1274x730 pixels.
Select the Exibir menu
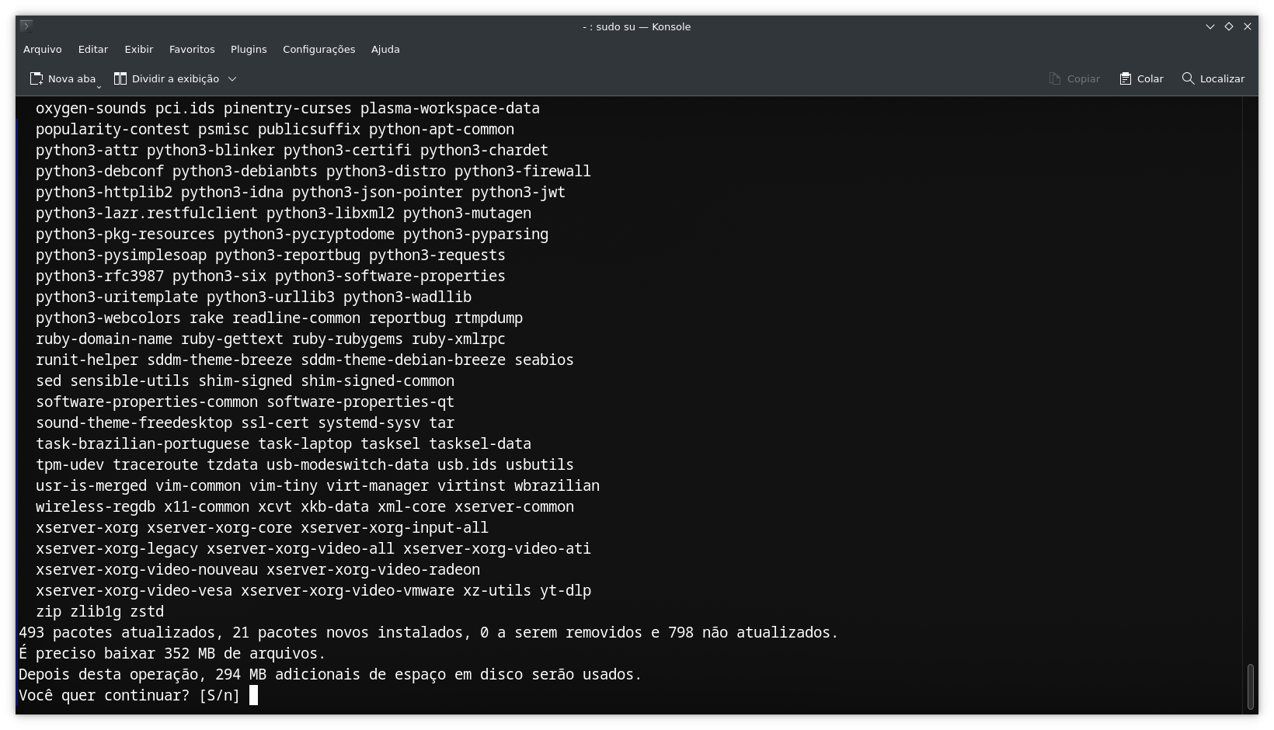[x=138, y=49]
